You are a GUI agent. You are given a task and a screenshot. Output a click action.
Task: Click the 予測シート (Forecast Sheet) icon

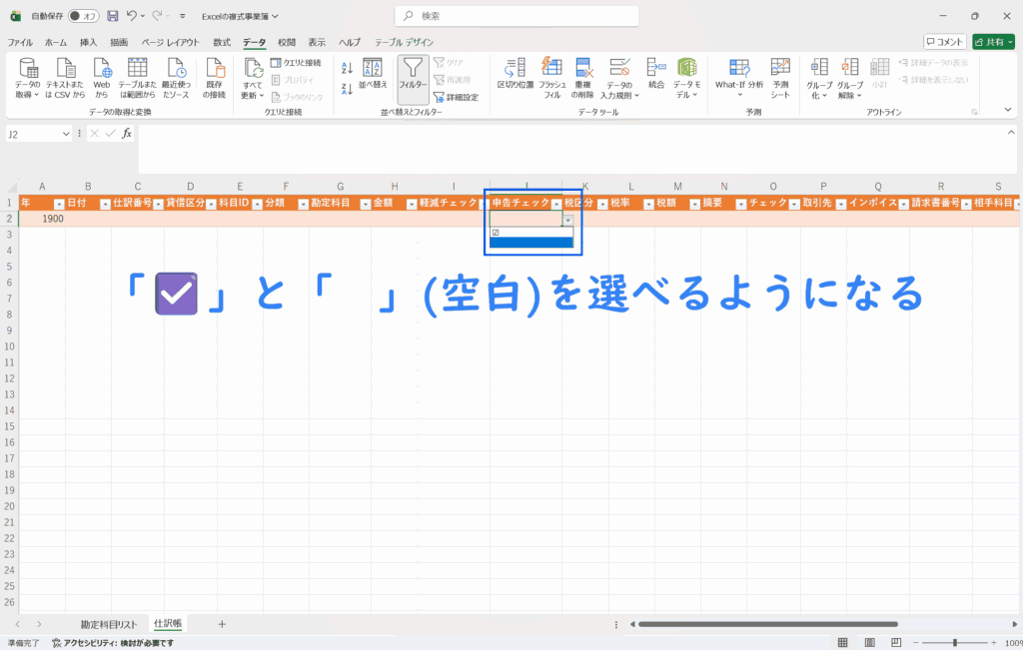[780, 75]
